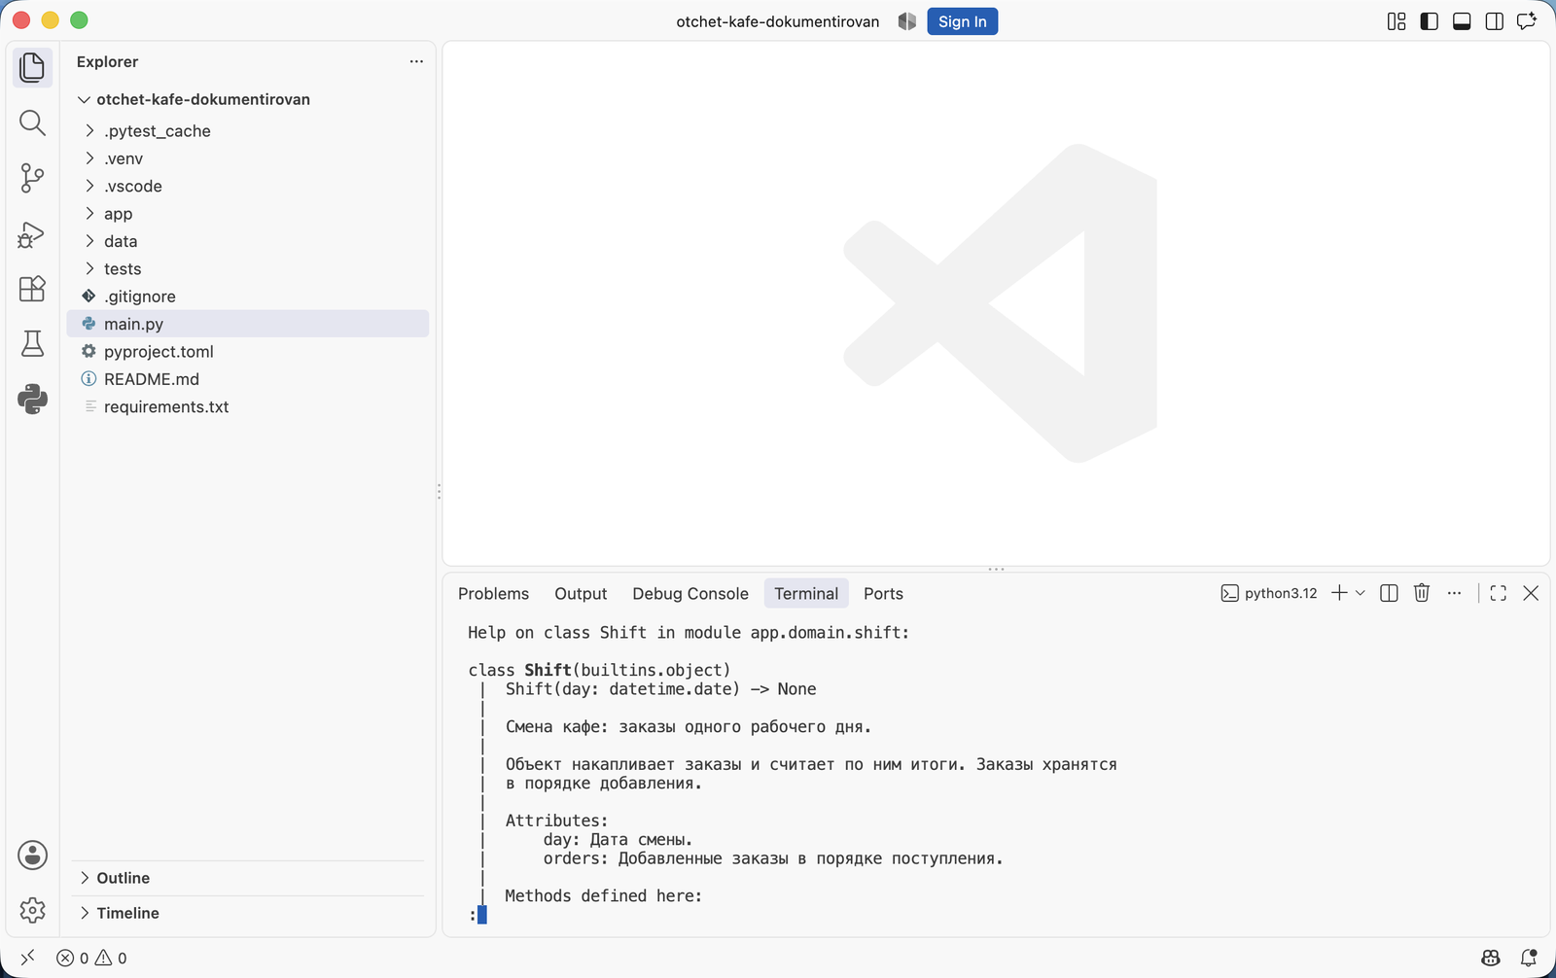This screenshot has width=1556, height=978.
Task: Open the Search view
Action: [x=32, y=122]
